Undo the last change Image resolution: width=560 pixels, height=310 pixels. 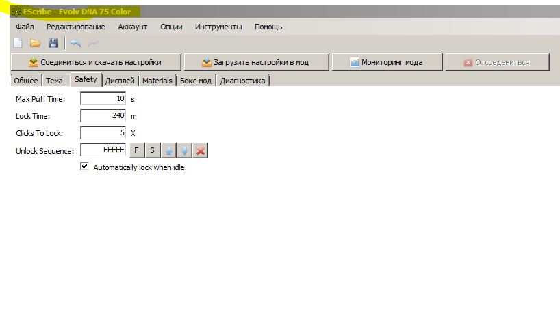click(x=75, y=43)
